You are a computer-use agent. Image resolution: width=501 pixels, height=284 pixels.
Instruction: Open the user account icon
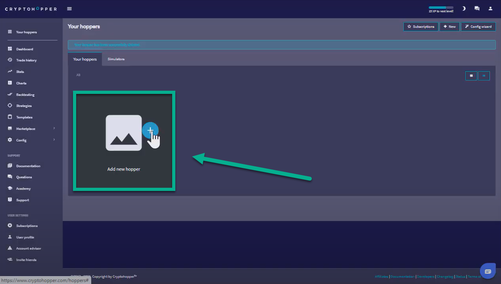click(490, 9)
